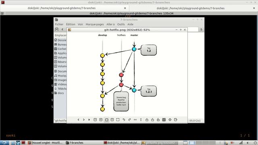Maximize the git-hotfix.png viewer window
Image resolution: width=258 pixels, height=145 pixels.
click(x=181, y=30)
